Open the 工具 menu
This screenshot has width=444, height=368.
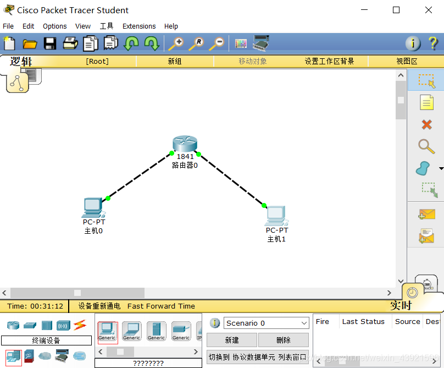click(107, 26)
